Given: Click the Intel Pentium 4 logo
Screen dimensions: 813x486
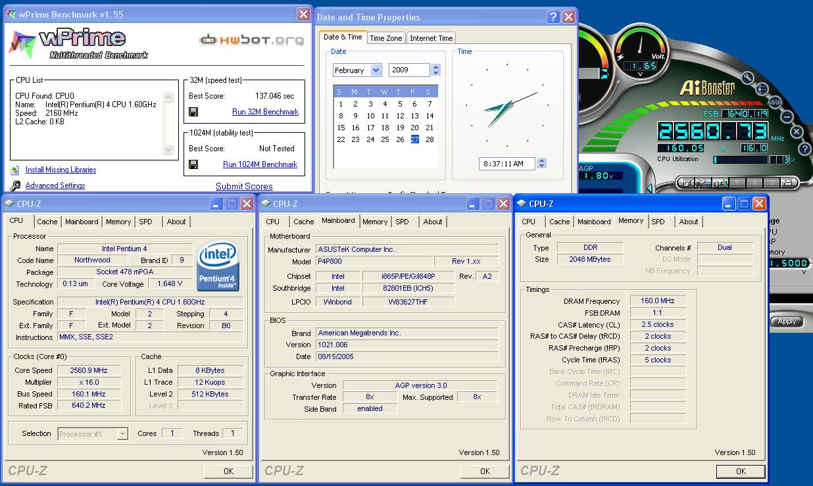Looking at the screenshot, I should pos(218,265).
